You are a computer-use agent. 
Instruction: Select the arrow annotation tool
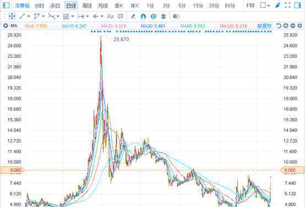pyautogui.click(x=95, y=17)
